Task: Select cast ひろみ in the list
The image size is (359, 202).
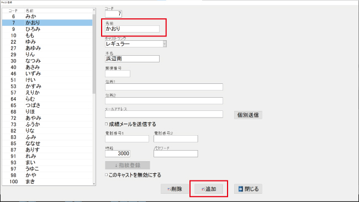Action: point(47,29)
